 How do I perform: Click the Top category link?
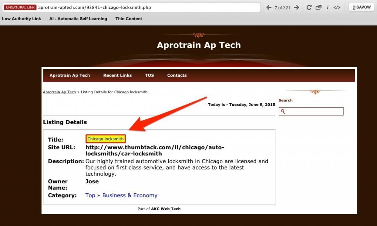[x=90, y=195]
